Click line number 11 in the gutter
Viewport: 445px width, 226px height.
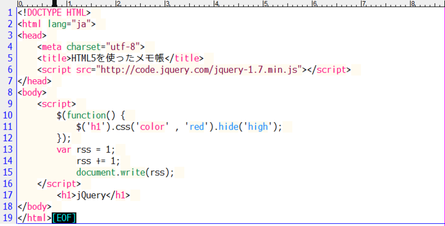point(8,127)
